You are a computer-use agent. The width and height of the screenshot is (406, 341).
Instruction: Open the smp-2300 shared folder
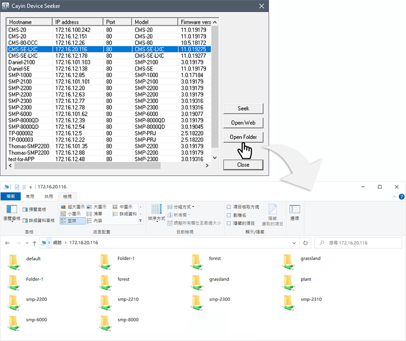(x=211, y=302)
